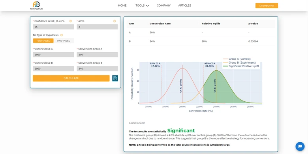Click the Testing Hub logo
Screen dimensions: 308x154
(36, 5)
